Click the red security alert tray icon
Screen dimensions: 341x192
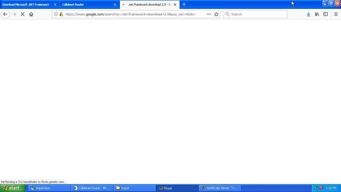click(x=321, y=188)
